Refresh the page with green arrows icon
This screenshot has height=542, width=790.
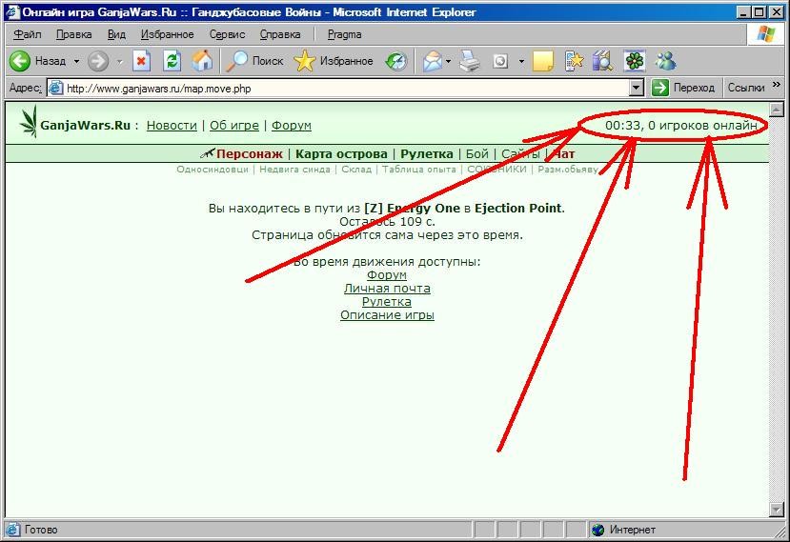point(172,62)
